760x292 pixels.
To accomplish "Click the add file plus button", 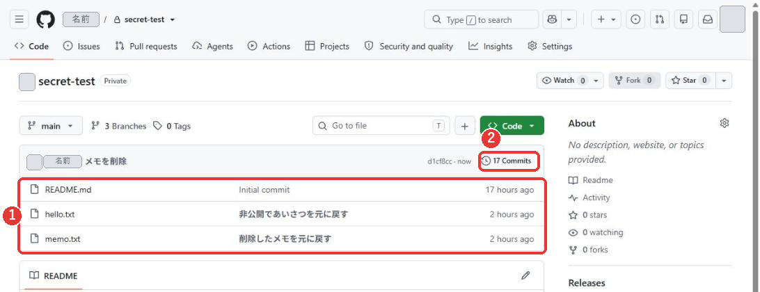I will [464, 126].
